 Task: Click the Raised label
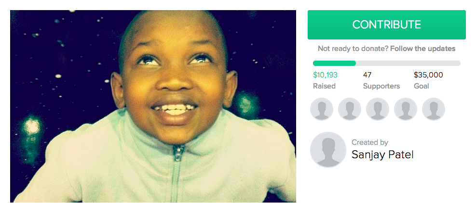[324, 86]
